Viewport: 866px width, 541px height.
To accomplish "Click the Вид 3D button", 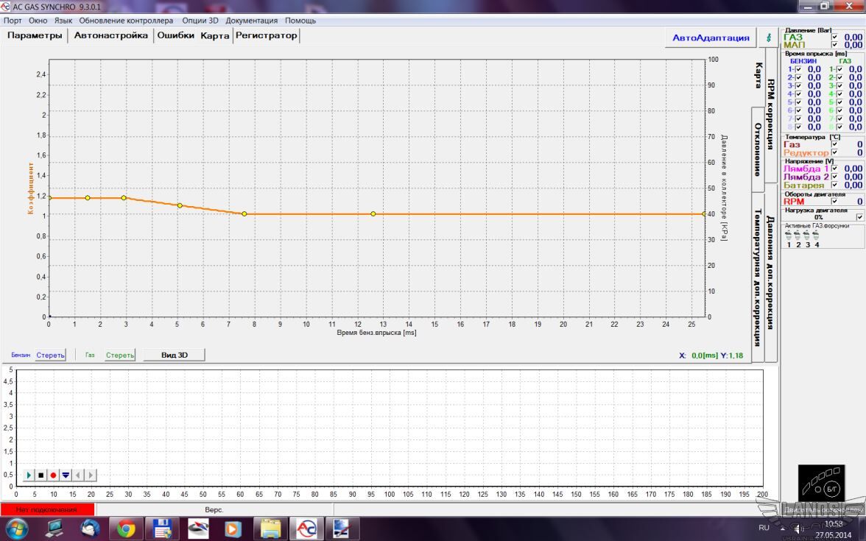I will 174,355.
